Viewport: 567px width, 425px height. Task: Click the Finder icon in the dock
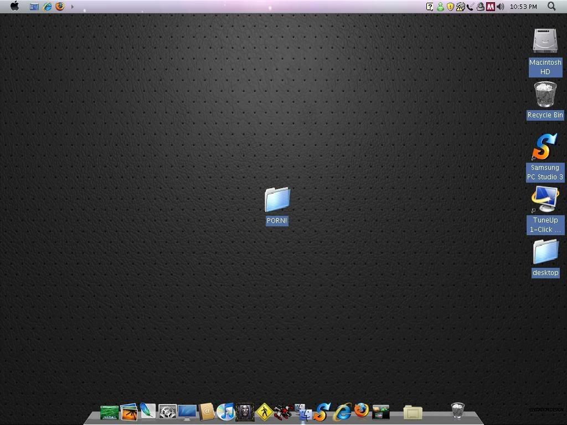303,412
